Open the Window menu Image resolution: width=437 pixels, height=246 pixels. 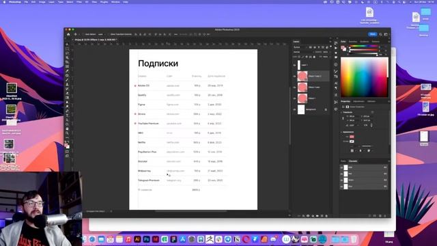coord(115,1)
